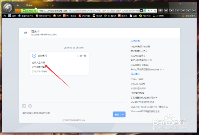The height and width of the screenshot is (135, 199).
Task: Open hot question 怎么修改密保？
Action: tap(138, 56)
